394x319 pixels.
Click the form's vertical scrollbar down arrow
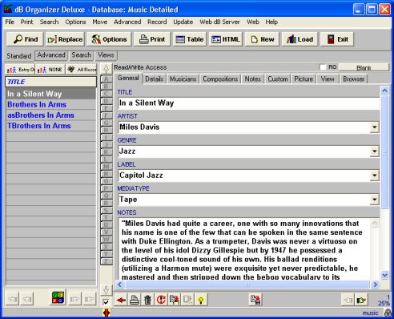click(384, 275)
